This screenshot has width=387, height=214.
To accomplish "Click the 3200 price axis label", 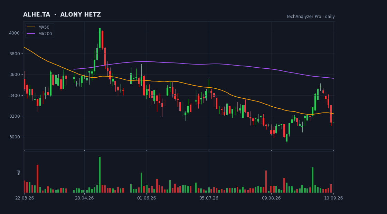I will tap(14, 116).
